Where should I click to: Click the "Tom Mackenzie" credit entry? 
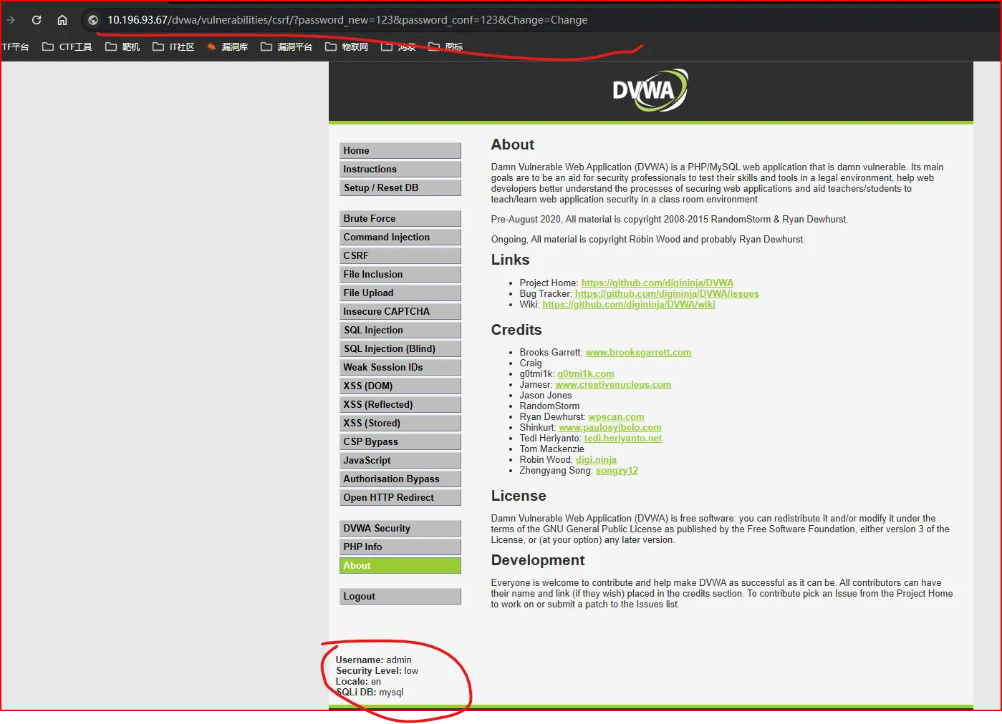pyautogui.click(x=551, y=449)
